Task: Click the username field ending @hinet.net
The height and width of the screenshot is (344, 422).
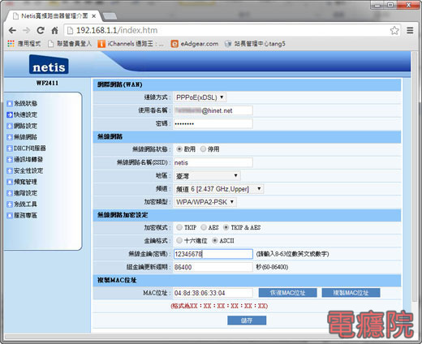Action: (x=213, y=110)
